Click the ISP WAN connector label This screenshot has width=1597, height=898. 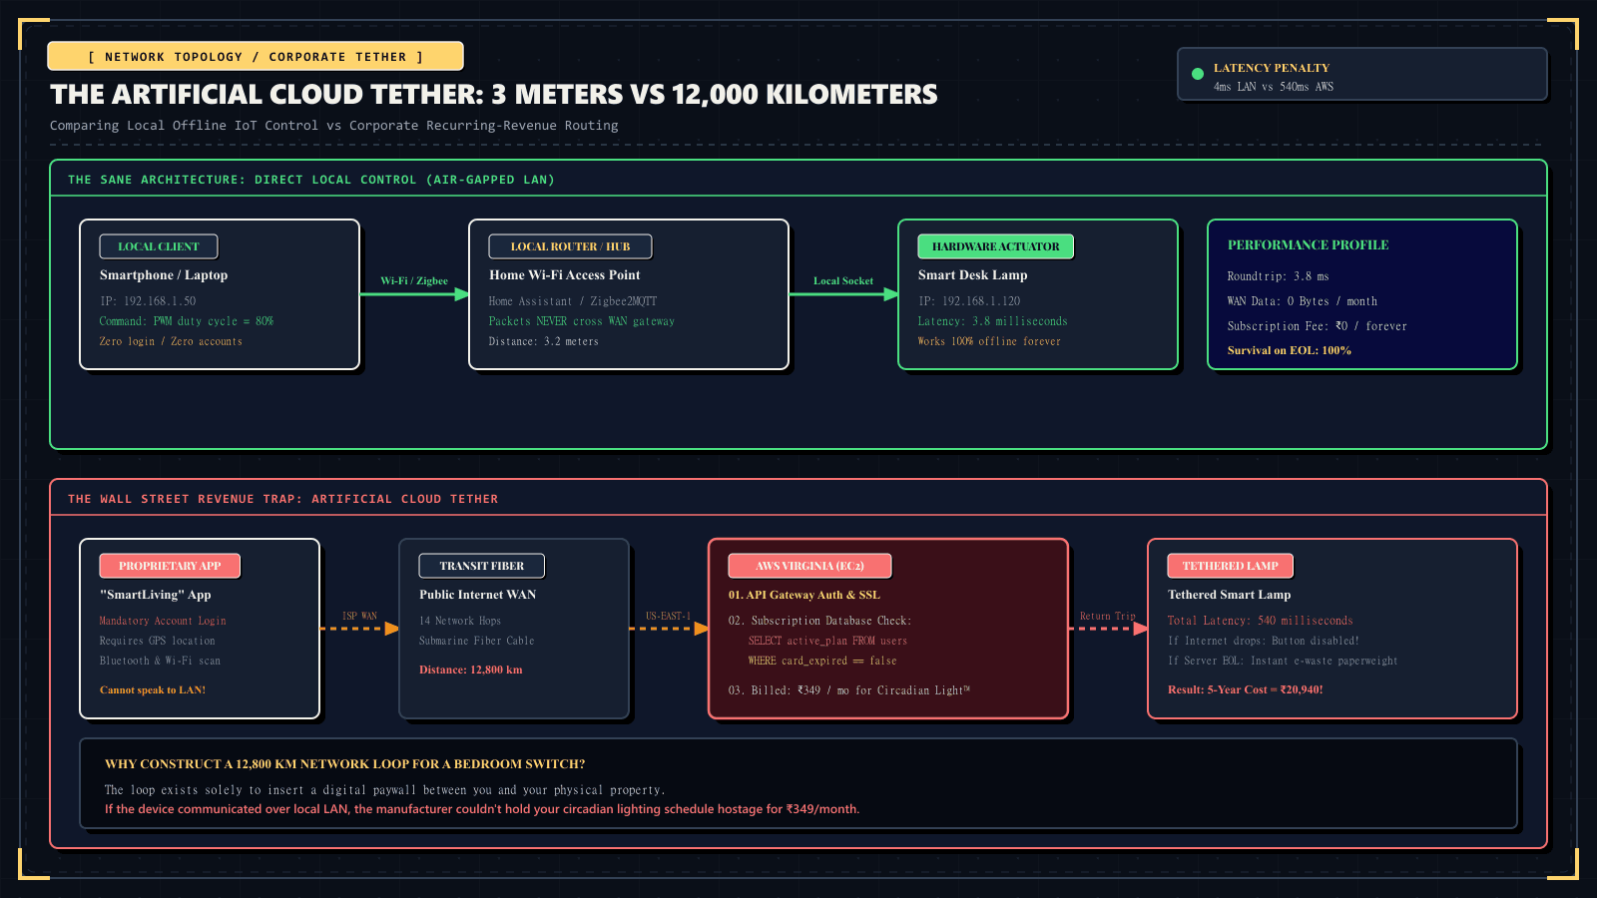pos(360,616)
